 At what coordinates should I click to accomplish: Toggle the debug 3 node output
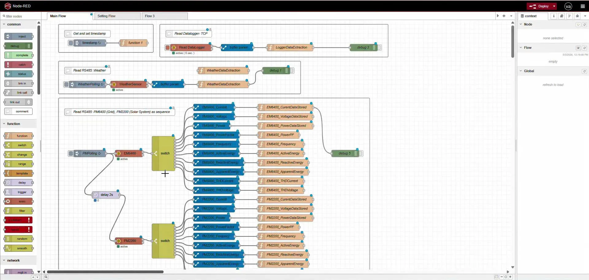coord(379,48)
